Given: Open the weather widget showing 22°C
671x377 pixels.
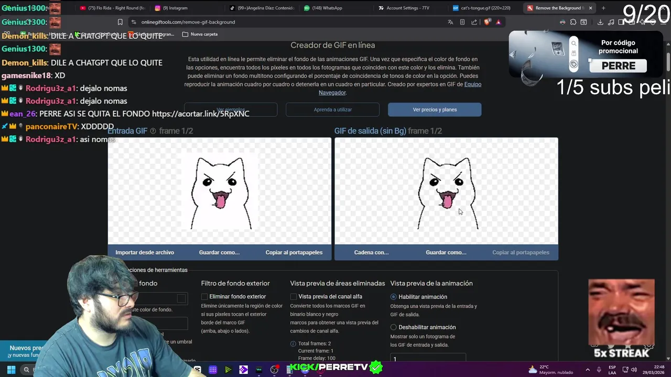Looking at the screenshot, I should tap(550, 370).
